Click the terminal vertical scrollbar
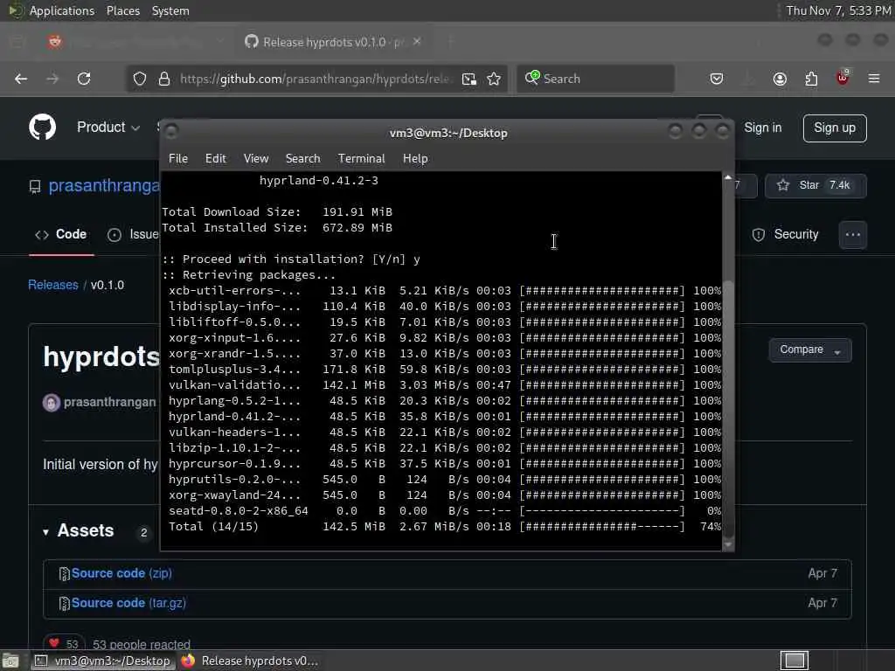 pos(728,408)
